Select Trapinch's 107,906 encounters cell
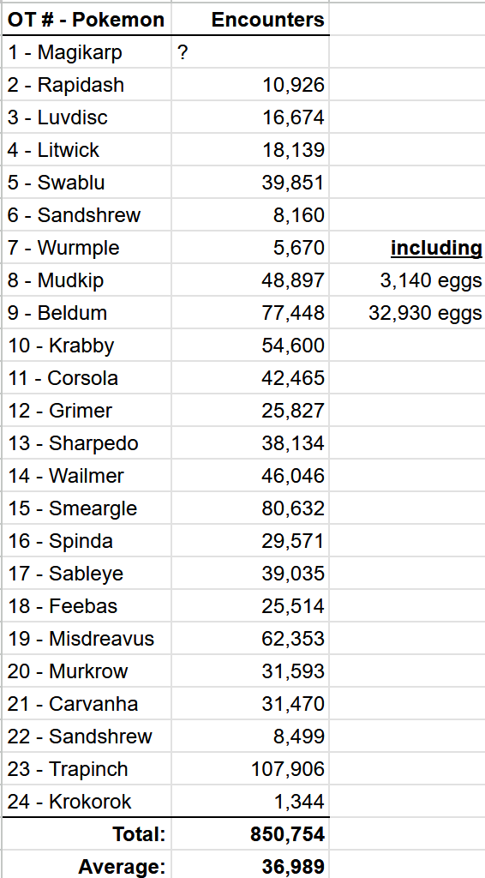485x878 pixels. [250, 768]
